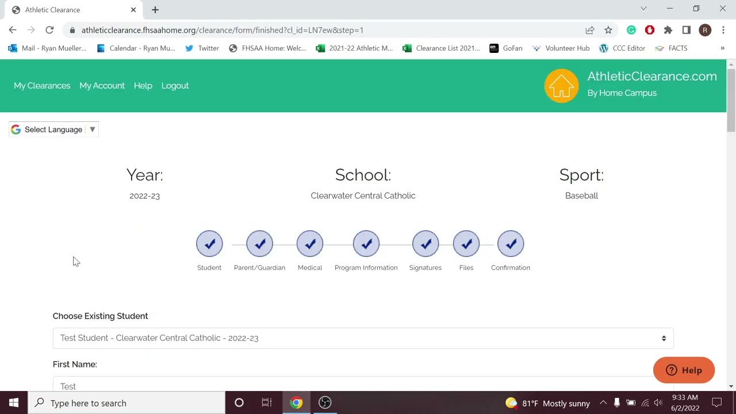Open the Chrome three-dot menu
This screenshot has height=414, width=736.
tap(723, 30)
